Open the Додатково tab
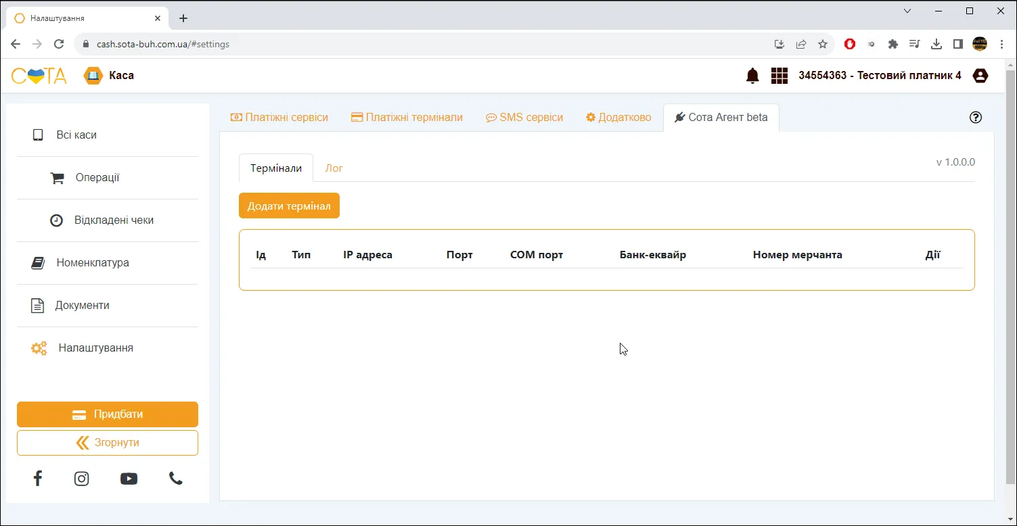The image size is (1017, 526). (618, 118)
